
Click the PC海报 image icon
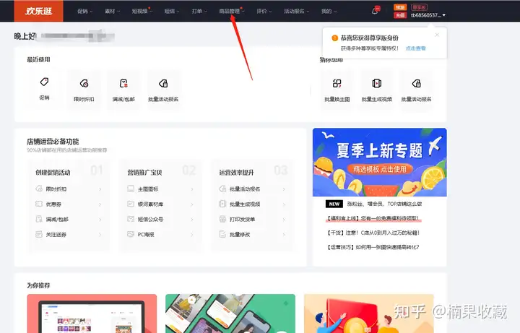point(131,234)
